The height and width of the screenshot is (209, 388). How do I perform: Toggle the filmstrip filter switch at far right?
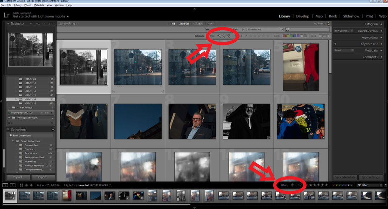point(385,185)
